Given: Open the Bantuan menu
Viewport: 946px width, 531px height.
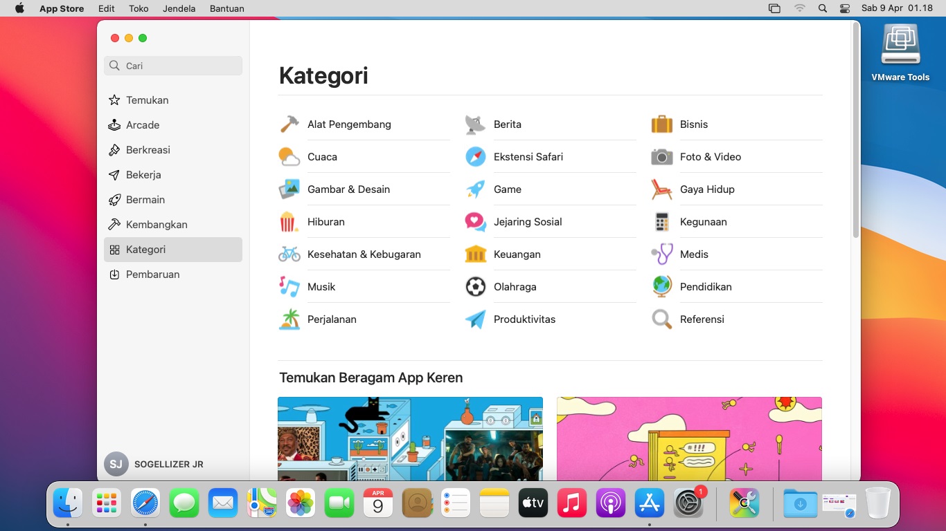Looking at the screenshot, I should [x=227, y=8].
